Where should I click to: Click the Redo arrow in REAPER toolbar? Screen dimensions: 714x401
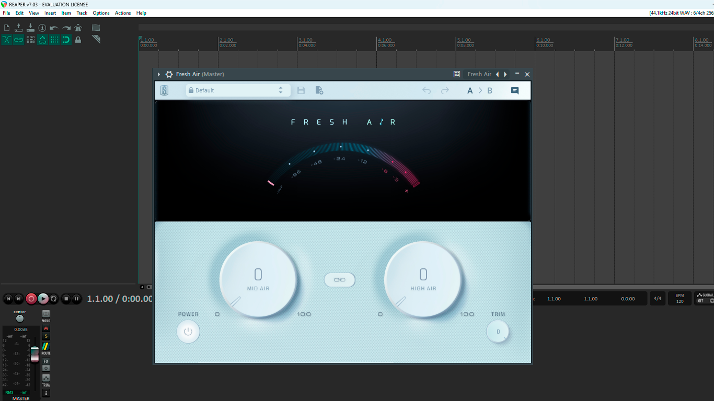click(x=66, y=28)
